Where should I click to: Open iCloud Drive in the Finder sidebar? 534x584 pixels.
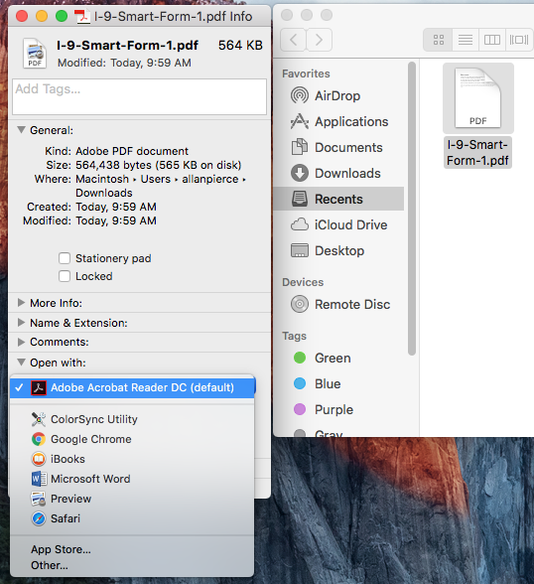[338, 224]
